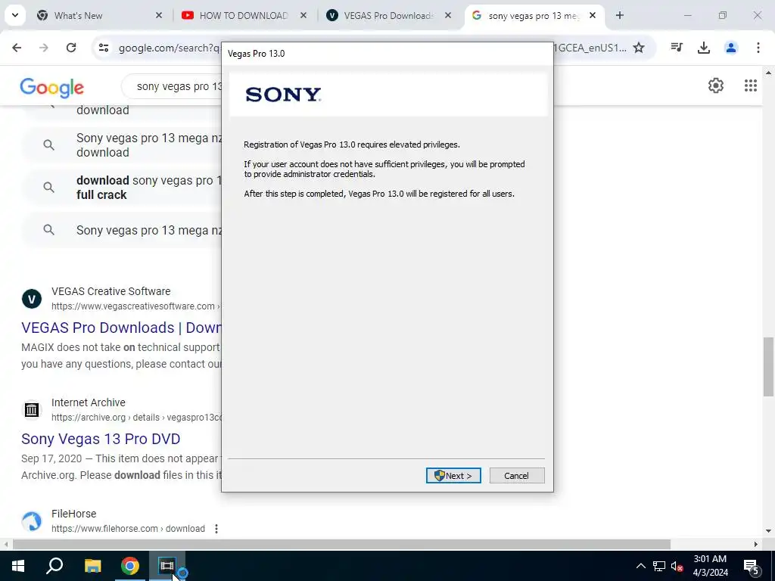
Task: Open VEGAS Pro Downloads search result
Action: [121, 328]
